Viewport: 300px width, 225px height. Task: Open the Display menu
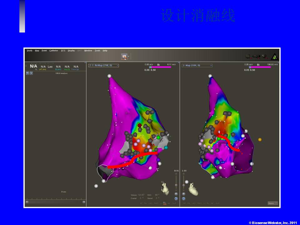[x=71, y=51]
